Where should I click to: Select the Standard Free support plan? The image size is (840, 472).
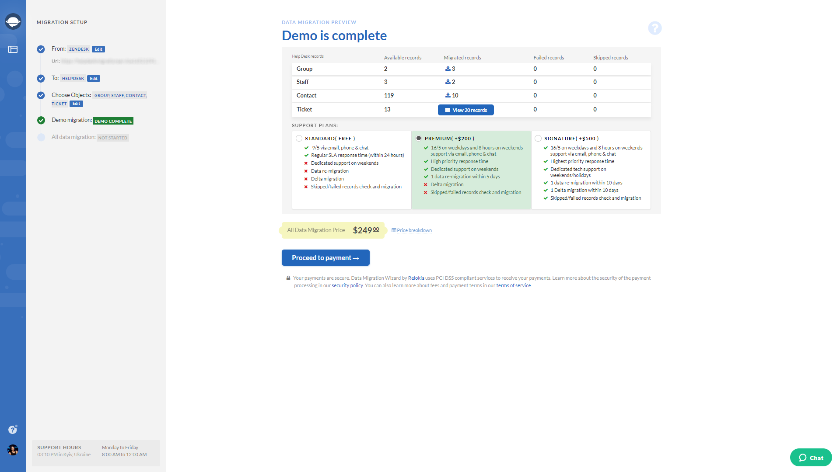[299, 138]
